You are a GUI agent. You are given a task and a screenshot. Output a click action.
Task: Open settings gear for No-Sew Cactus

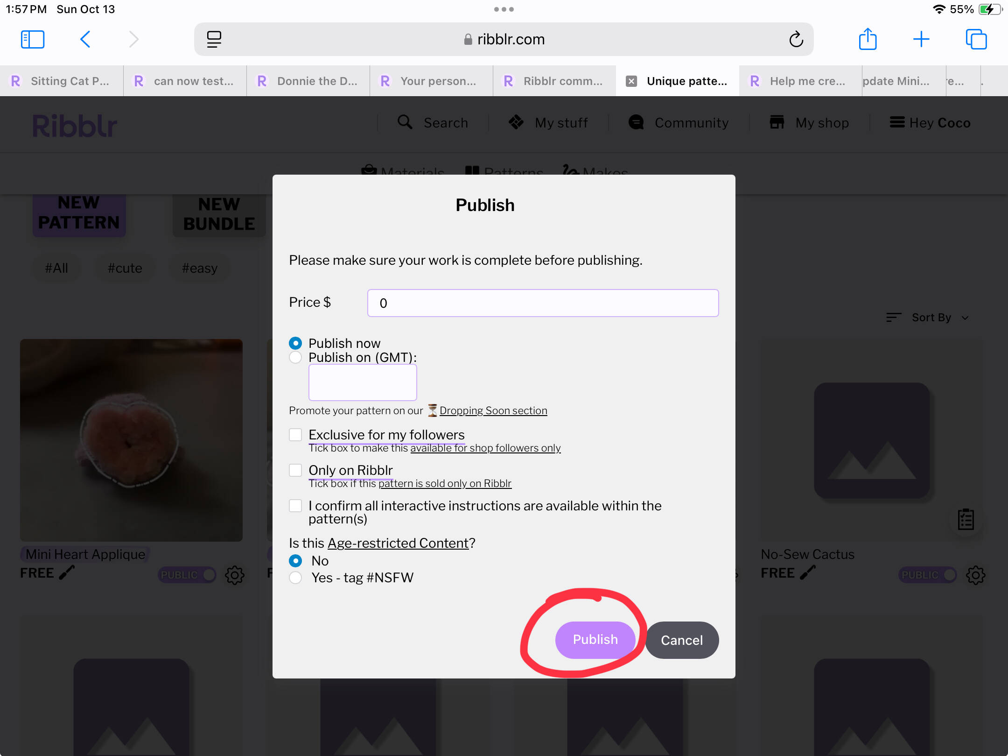tap(975, 575)
